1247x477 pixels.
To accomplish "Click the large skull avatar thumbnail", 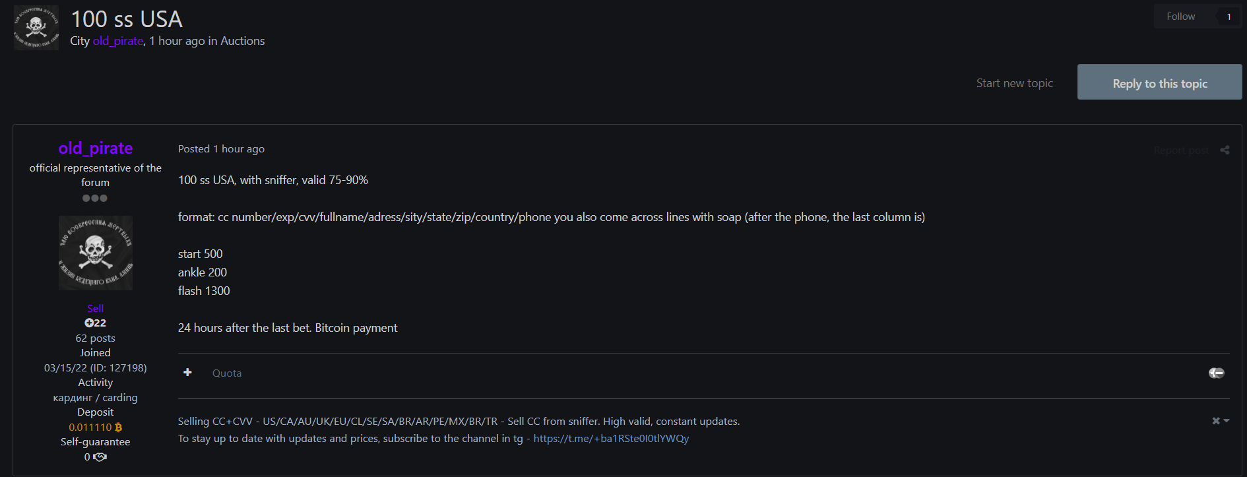I will coord(96,253).
